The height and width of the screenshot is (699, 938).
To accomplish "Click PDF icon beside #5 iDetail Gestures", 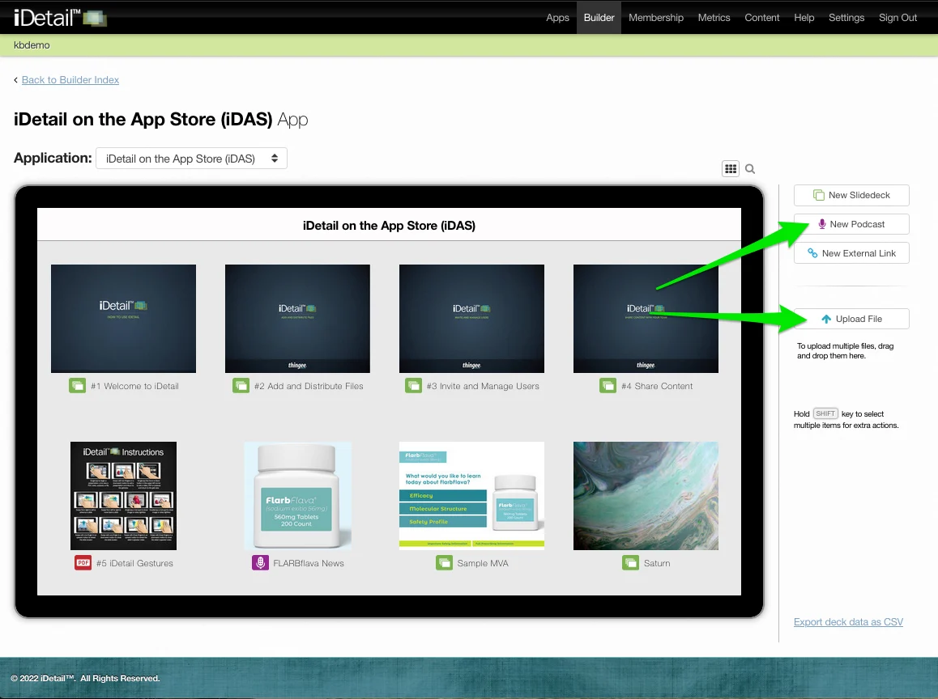I will tap(83, 563).
